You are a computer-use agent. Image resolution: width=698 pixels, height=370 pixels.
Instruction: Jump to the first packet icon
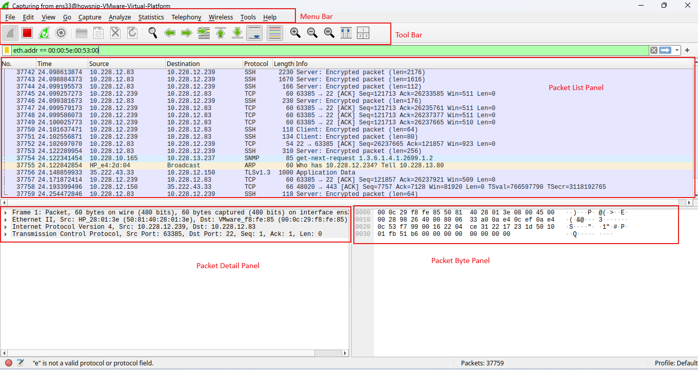click(221, 33)
